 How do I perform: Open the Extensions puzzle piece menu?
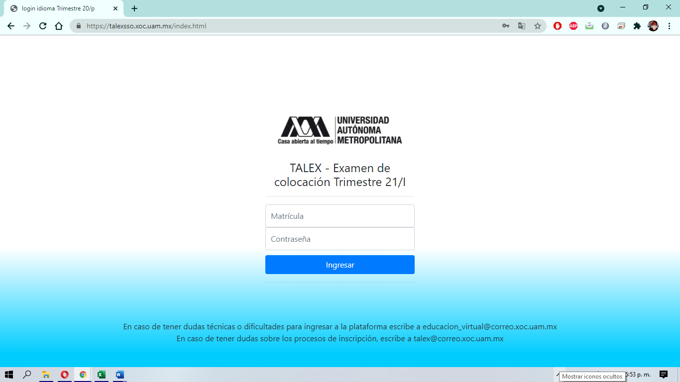[x=637, y=26]
